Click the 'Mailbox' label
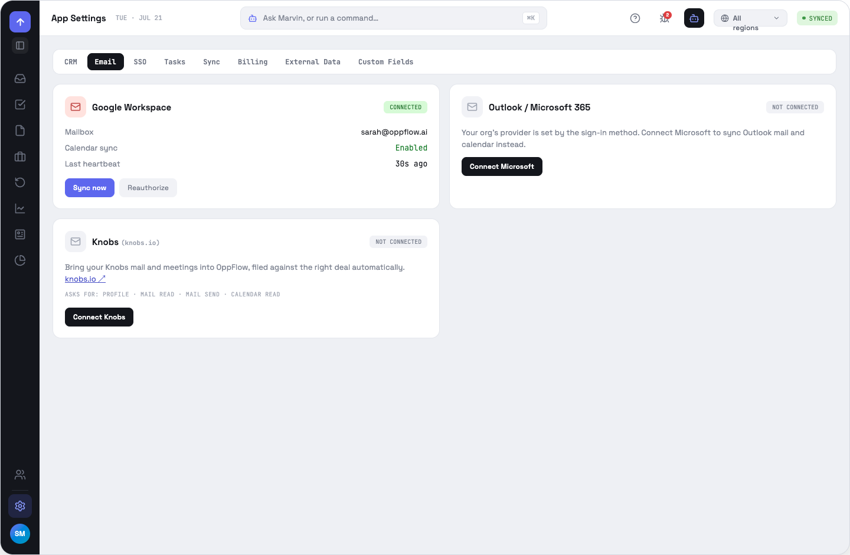The height and width of the screenshot is (555, 850). click(x=79, y=132)
